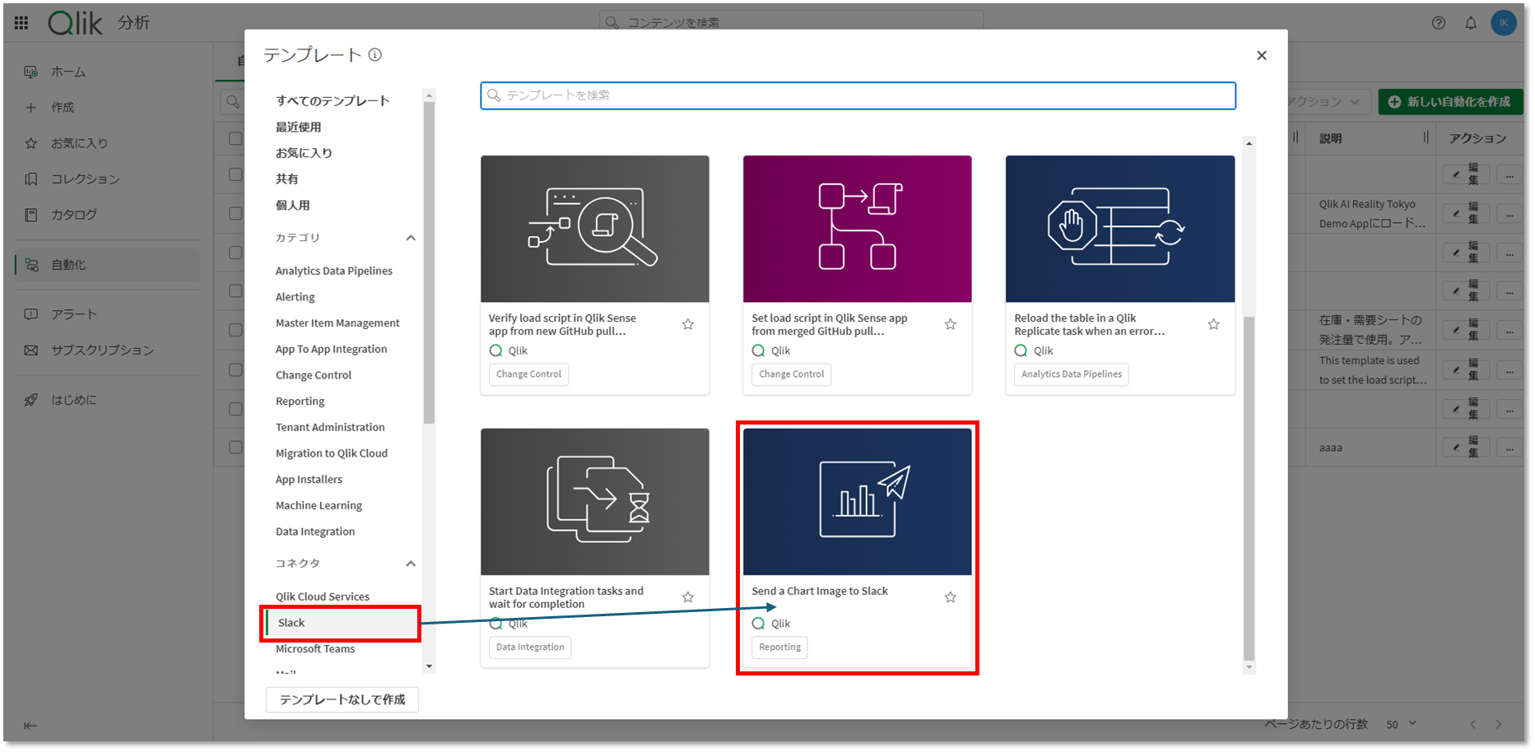The height and width of the screenshot is (752, 1535).
Task: Open the notifications bell
Action: click(x=1471, y=23)
